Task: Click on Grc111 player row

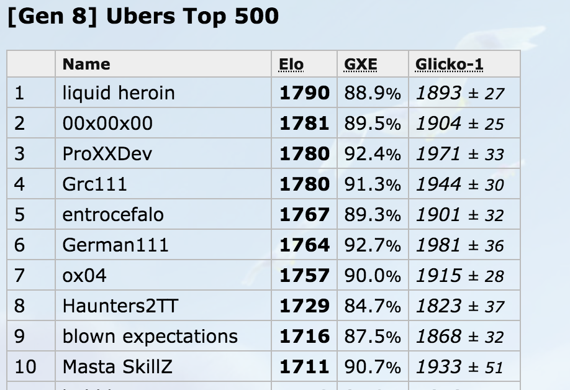Action: pos(263,184)
